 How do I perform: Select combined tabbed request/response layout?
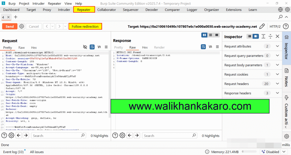pos(217,35)
